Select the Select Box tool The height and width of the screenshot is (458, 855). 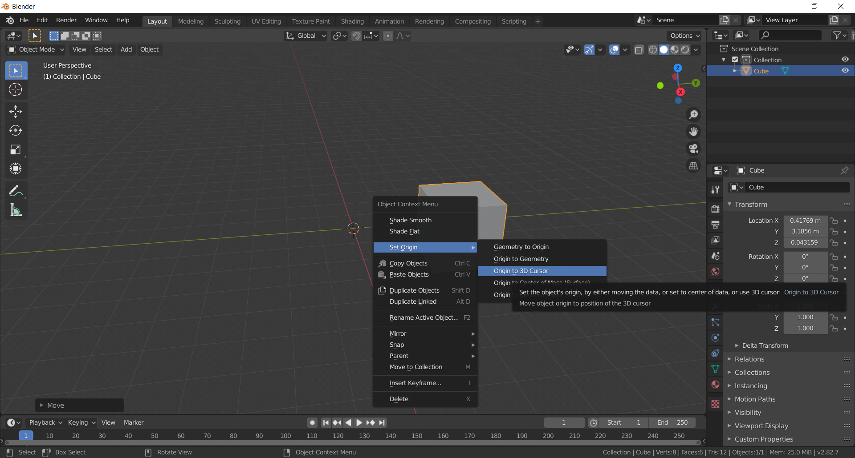tap(16, 71)
